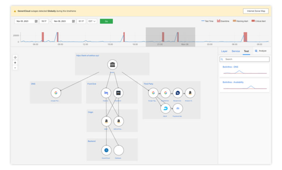The height and width of the screenshot is (170, 282).
Task: Open the start date calendar icon
Action: pyautogui.click(x=36, y=21)
